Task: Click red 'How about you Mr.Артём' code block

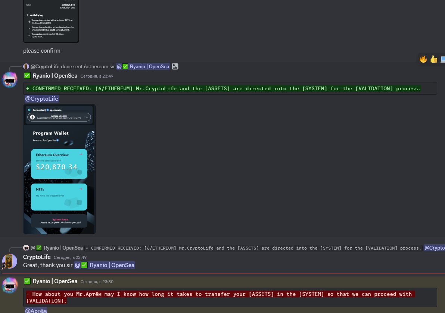Action: 230,297
